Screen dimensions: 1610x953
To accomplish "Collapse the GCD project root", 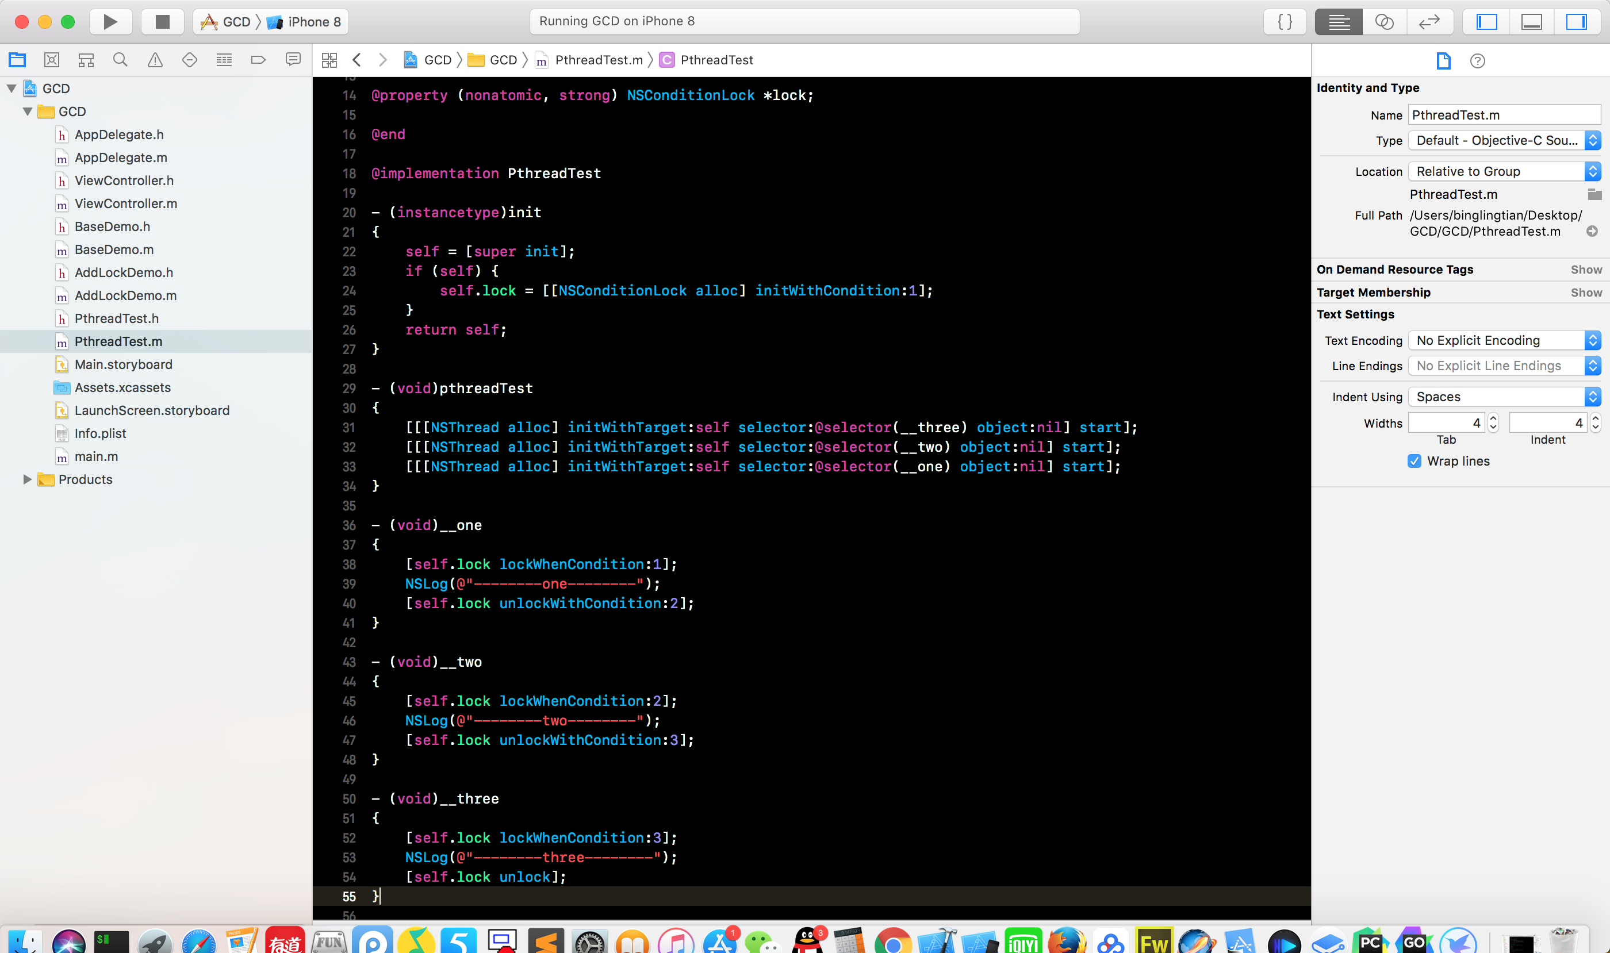I will (x=11, y=89).
